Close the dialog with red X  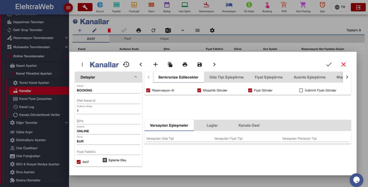[343, 64]
